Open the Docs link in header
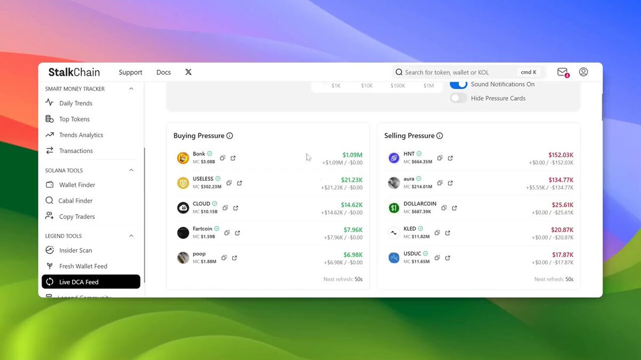641x360 pixels. point(163,73)
